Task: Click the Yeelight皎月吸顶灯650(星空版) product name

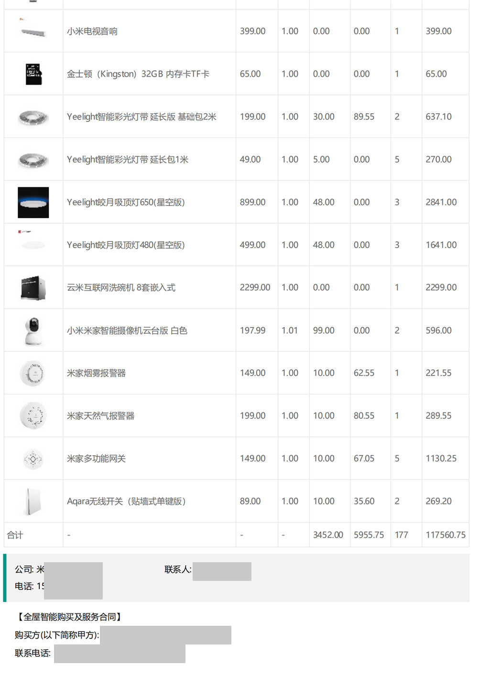Action: click(126, 202)
